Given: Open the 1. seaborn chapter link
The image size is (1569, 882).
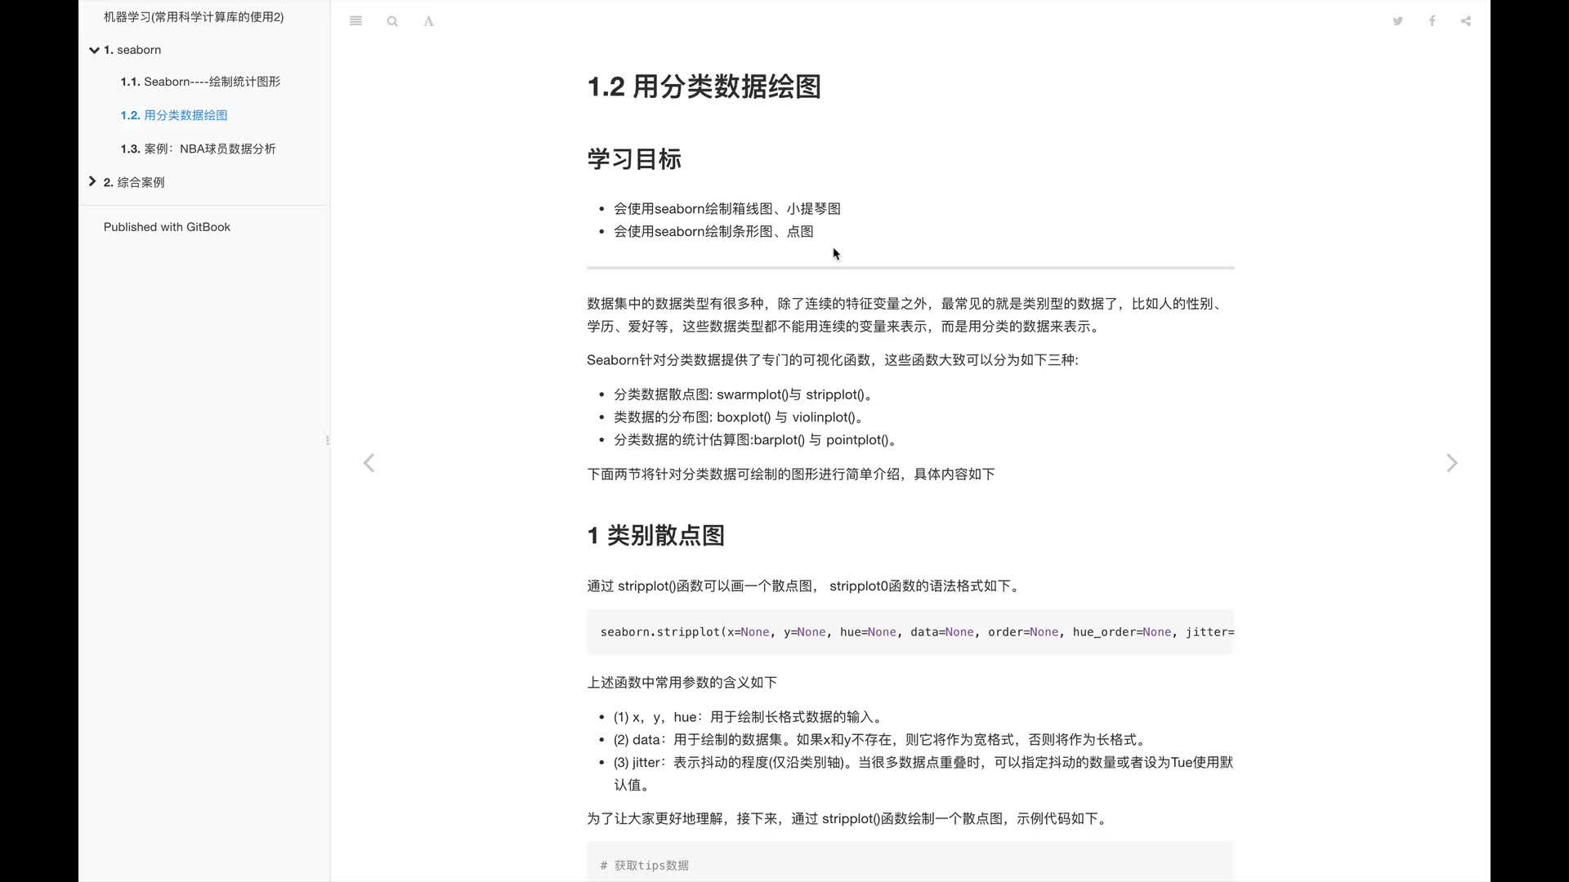Looking at the screenshot, I should coord(132,50).
